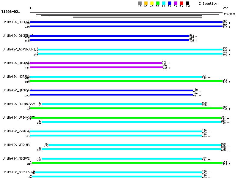
Task: Pick the yellow 40% identity legend swatch
Action: tap(152, 3)
